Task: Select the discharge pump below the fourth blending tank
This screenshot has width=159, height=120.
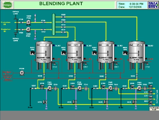Action: (139, 88)
